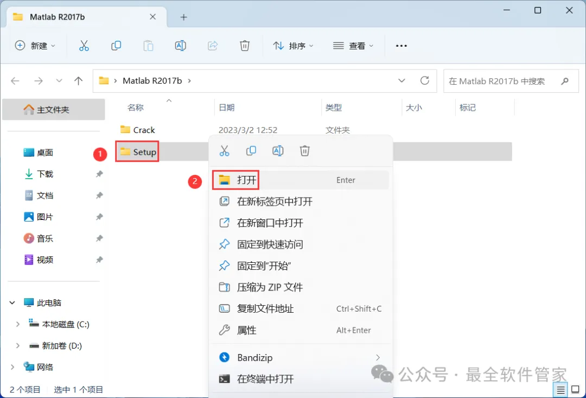Click the Cut scissors icon in the toolbar
Image resolution: width=586 pixels, height=398 pixels.
pyautogui.click(x=84, y=46)
